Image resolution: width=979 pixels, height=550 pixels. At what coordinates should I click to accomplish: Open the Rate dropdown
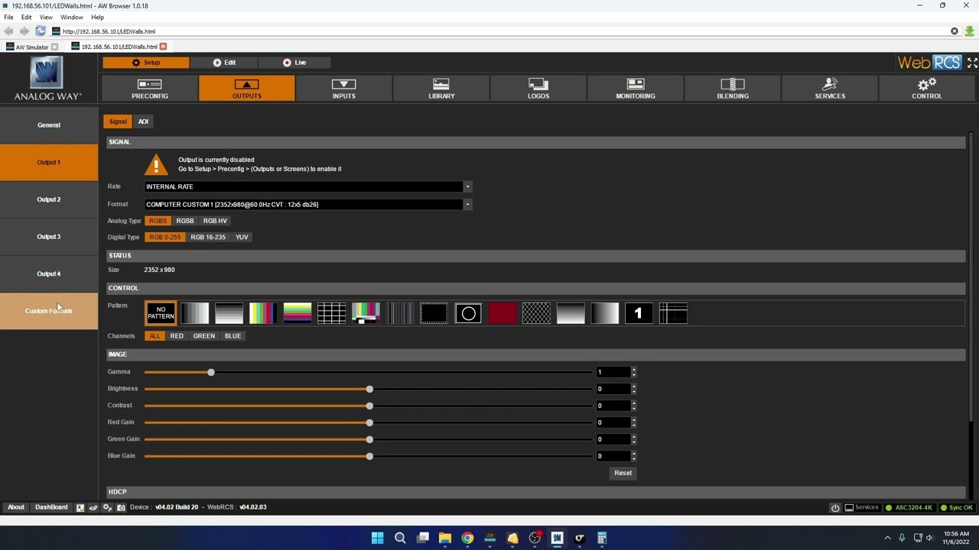pyautogui.click(x=308, y=186)
